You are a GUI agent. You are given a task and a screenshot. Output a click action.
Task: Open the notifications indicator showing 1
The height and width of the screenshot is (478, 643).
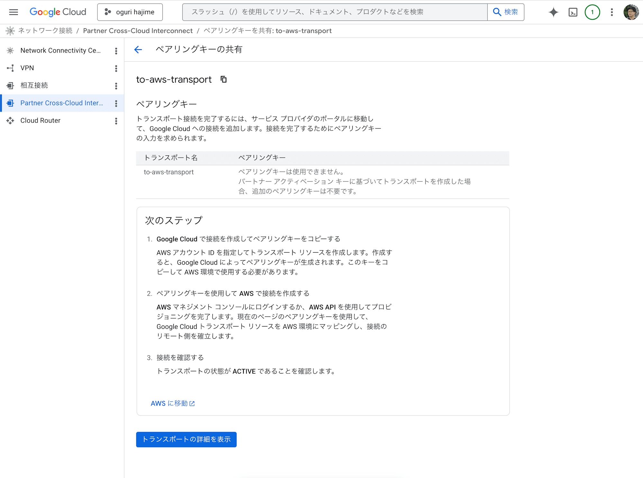click(592, 12)
